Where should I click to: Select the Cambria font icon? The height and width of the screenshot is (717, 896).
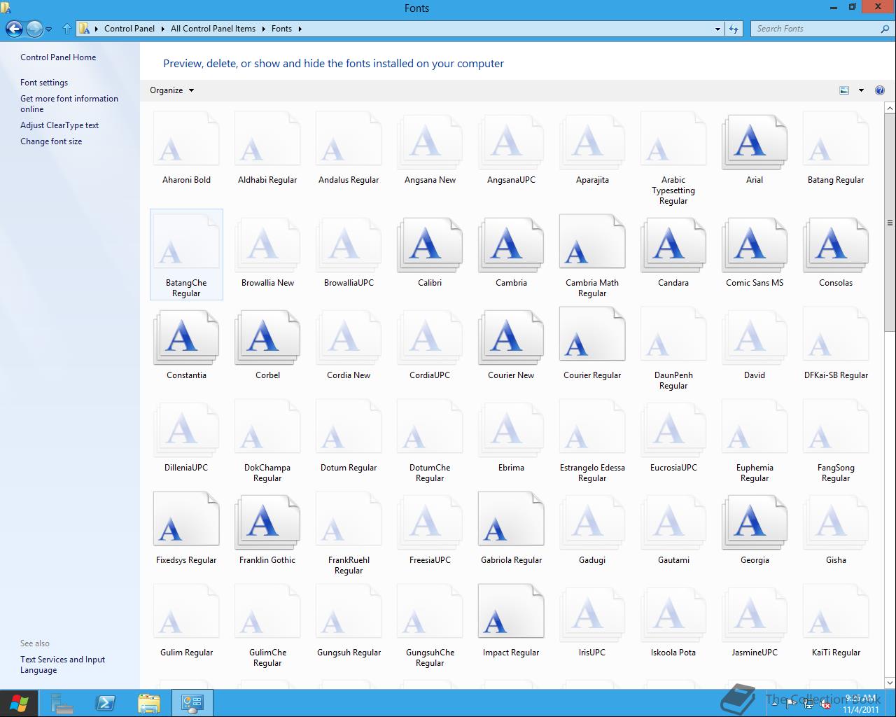[511, 246]
